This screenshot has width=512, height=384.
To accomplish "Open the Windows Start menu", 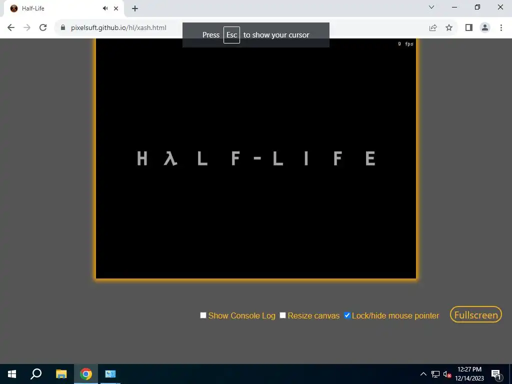I will (12, 374).
